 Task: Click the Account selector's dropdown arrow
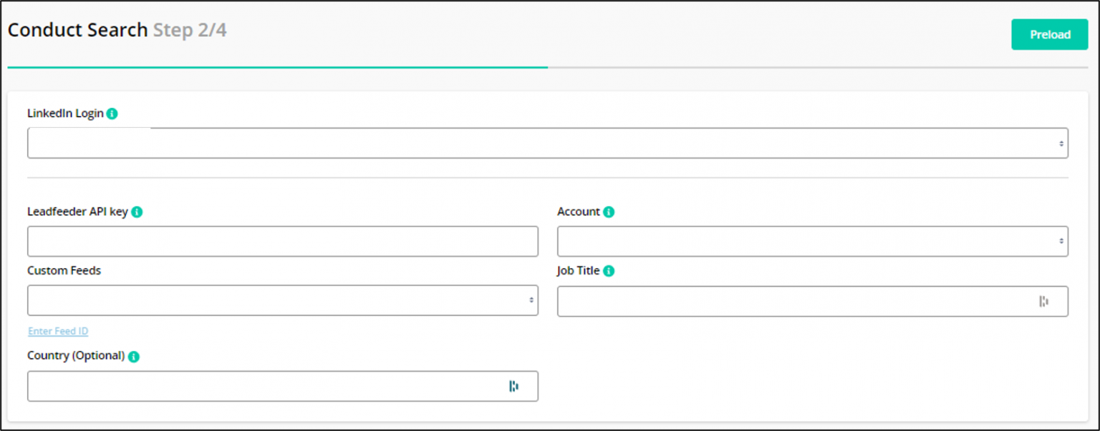[x=1061, y=241]
